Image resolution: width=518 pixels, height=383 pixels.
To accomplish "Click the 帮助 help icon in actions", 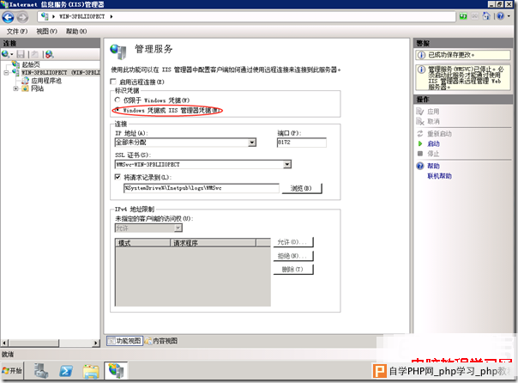I will coord(420,166).
